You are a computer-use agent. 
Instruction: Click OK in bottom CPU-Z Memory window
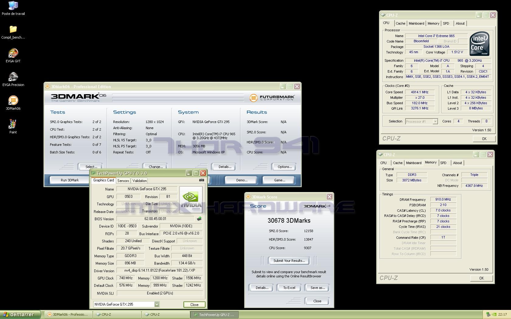coord(481,278)
